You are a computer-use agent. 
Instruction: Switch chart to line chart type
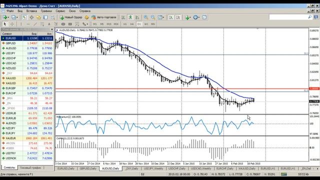[x=137, y=17]
